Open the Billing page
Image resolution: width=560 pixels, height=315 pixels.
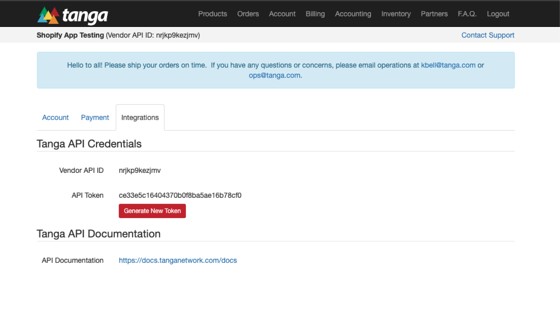(x=315, y=14)
